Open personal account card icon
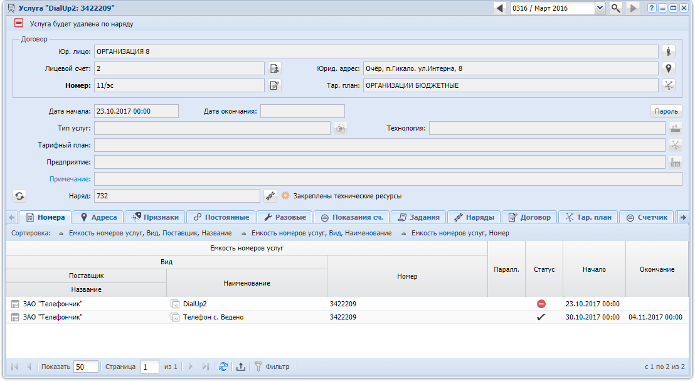695x381 pixels. pyautogui.click(x=275, y=68)
